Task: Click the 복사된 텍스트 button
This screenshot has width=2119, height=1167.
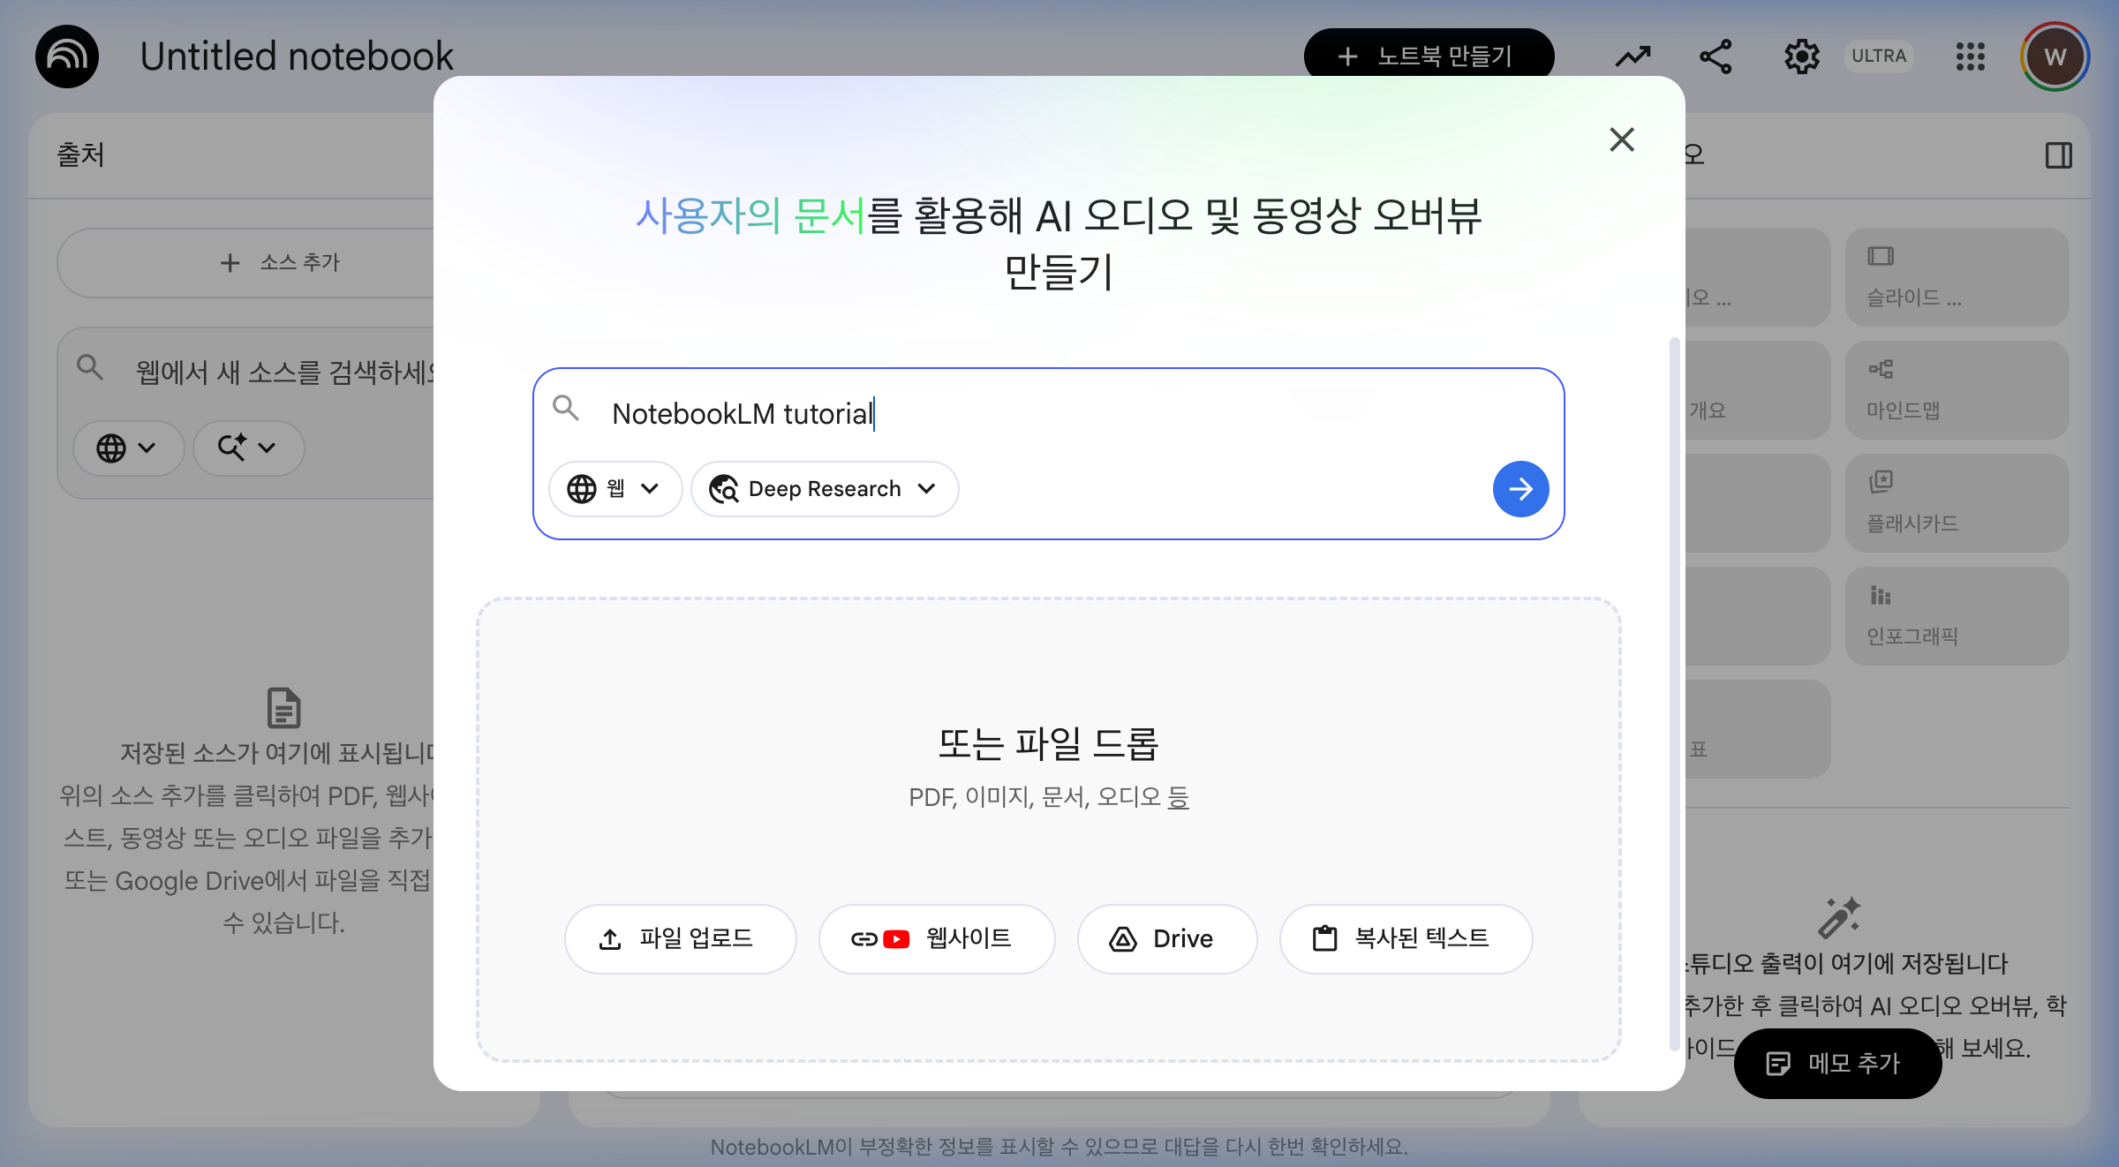Action: pyautogui.click(x=1406, y=939)
